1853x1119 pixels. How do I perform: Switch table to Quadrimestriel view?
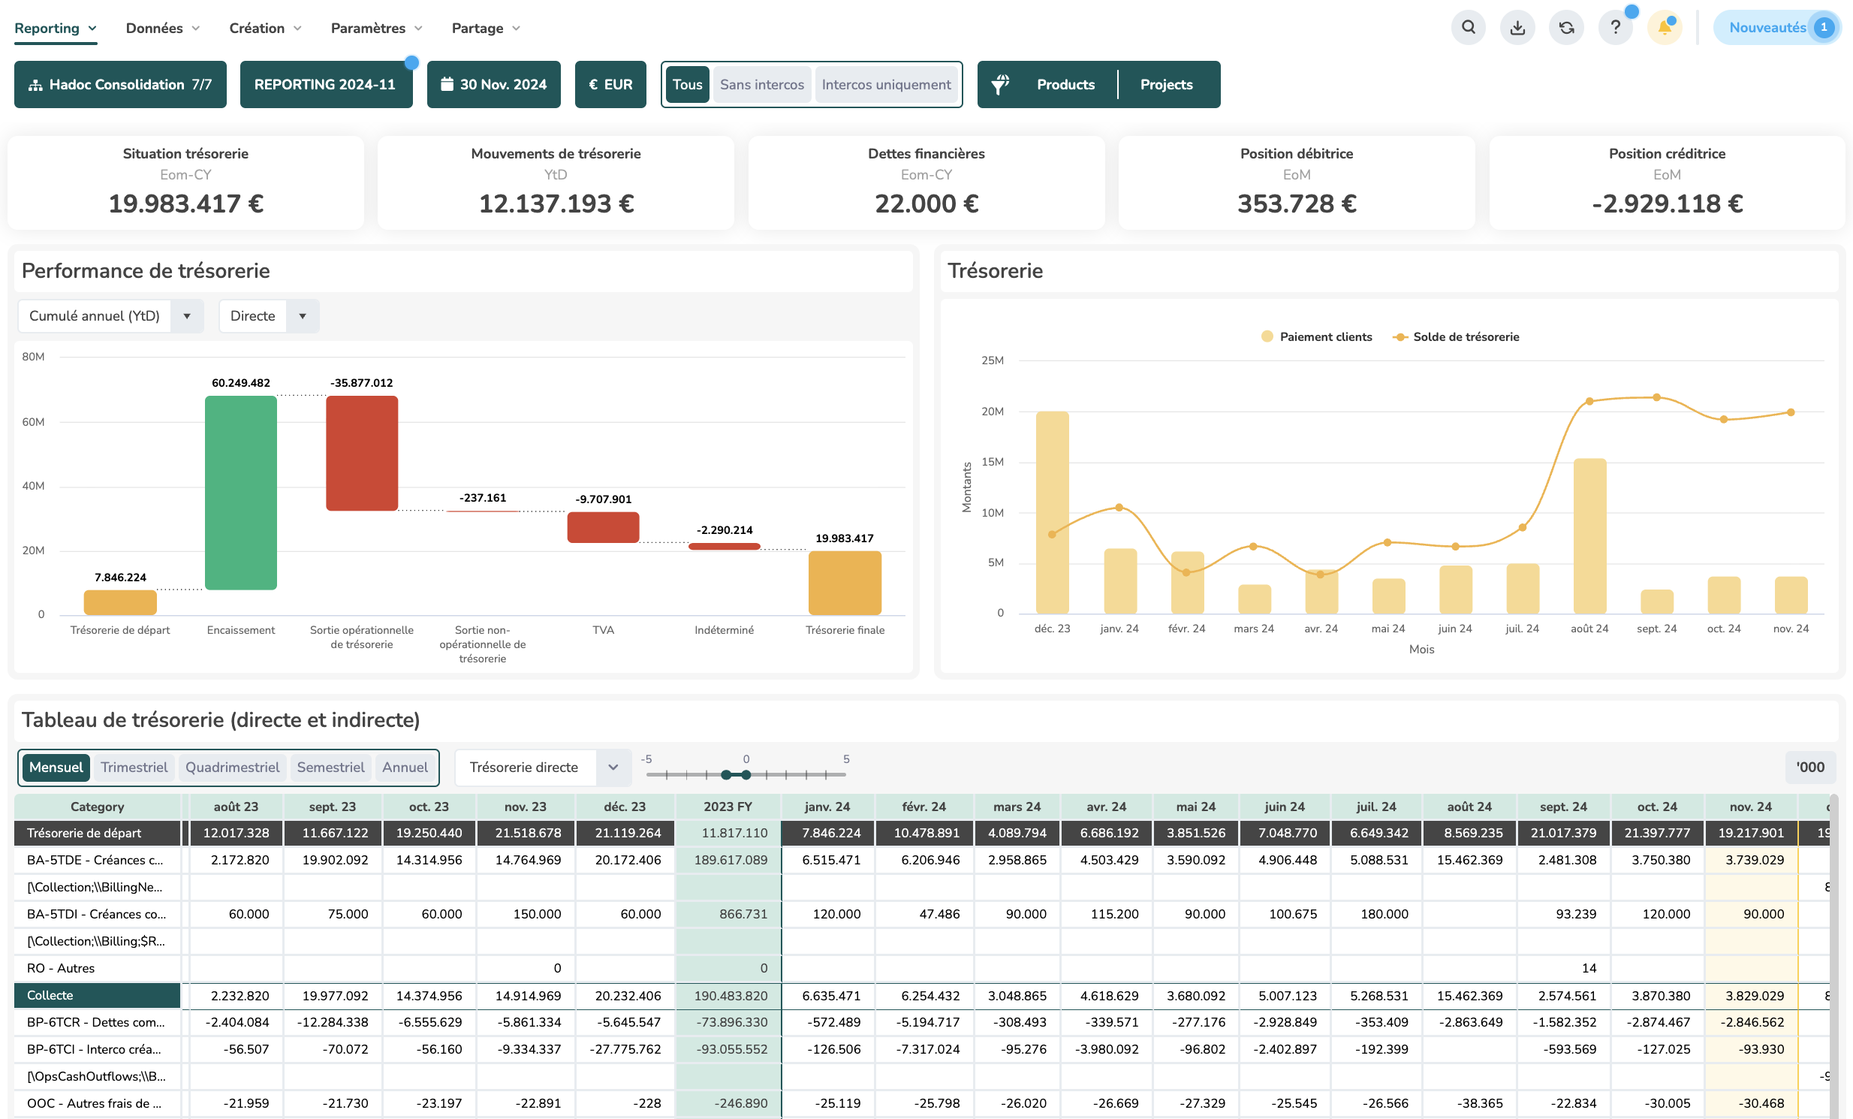point(233,767)
